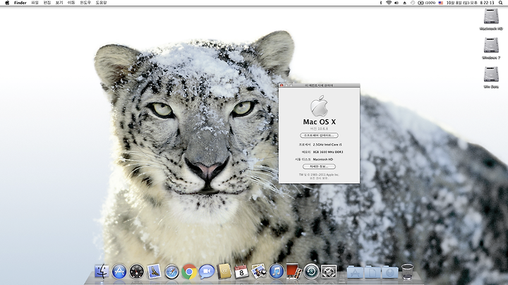The image size is (508, 285).
Task: Click the Bluetooth status icon
Action: coord(381,3)
